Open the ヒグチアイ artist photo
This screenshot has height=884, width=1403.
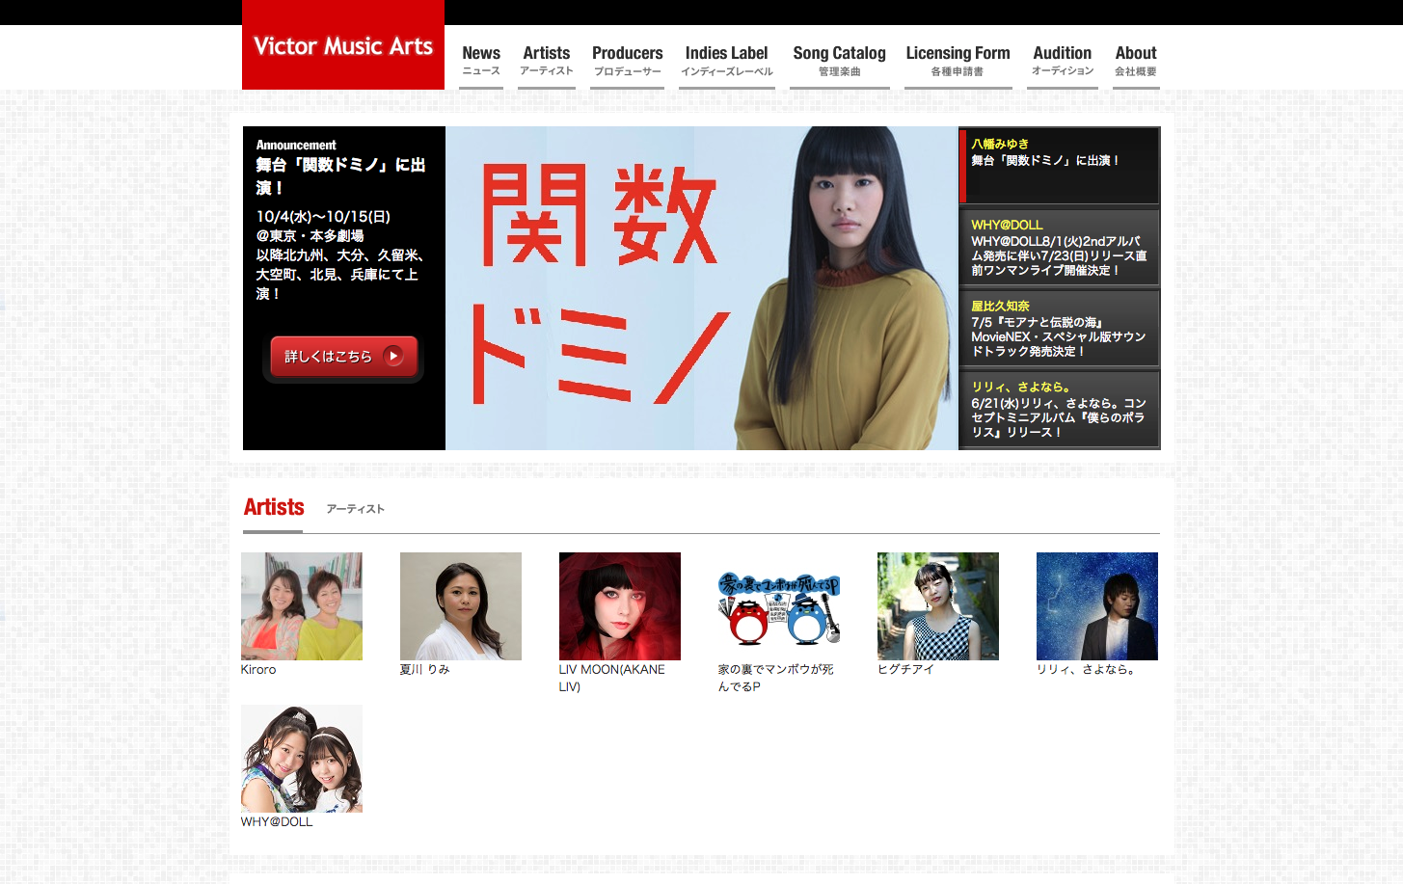[x=938, y=606]
